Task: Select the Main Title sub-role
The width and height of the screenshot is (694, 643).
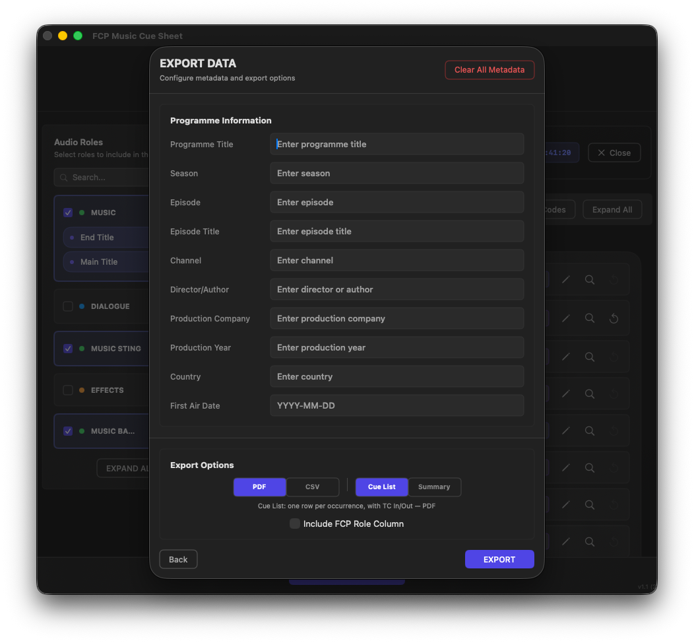Action: pyautogui.click(x=106, y=261)
